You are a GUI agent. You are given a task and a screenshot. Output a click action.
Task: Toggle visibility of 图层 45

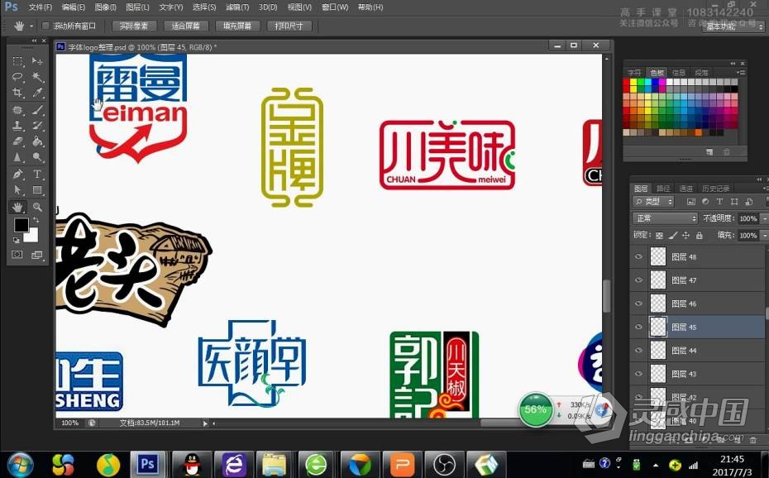(x=638, y=327)
